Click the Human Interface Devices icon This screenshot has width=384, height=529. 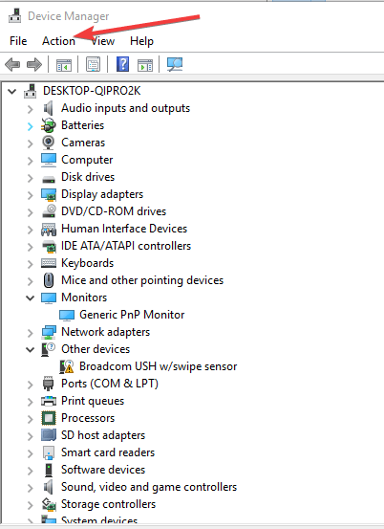(49, 229)
